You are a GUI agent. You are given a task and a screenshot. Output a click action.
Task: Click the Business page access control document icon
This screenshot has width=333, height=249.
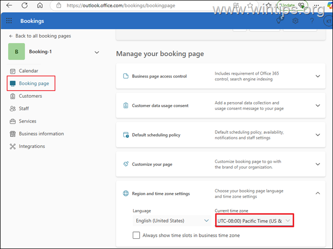point(126,76)
